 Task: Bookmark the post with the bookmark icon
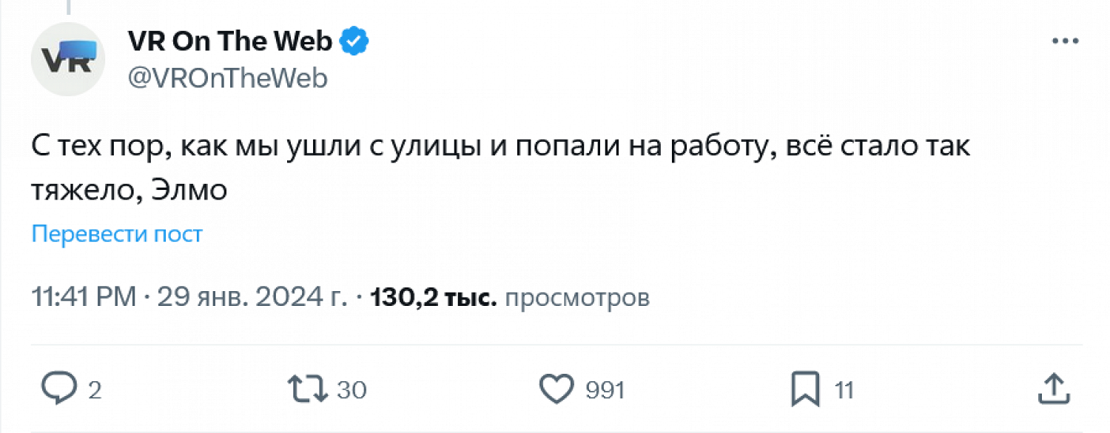point(804,389)
